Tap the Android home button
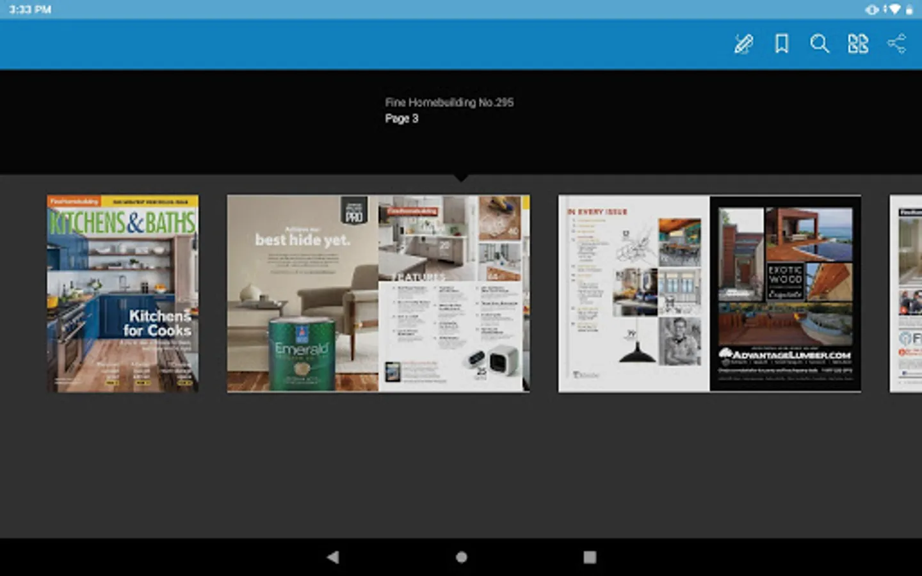Screen dimensions: 922x576 tap(461, 557)
